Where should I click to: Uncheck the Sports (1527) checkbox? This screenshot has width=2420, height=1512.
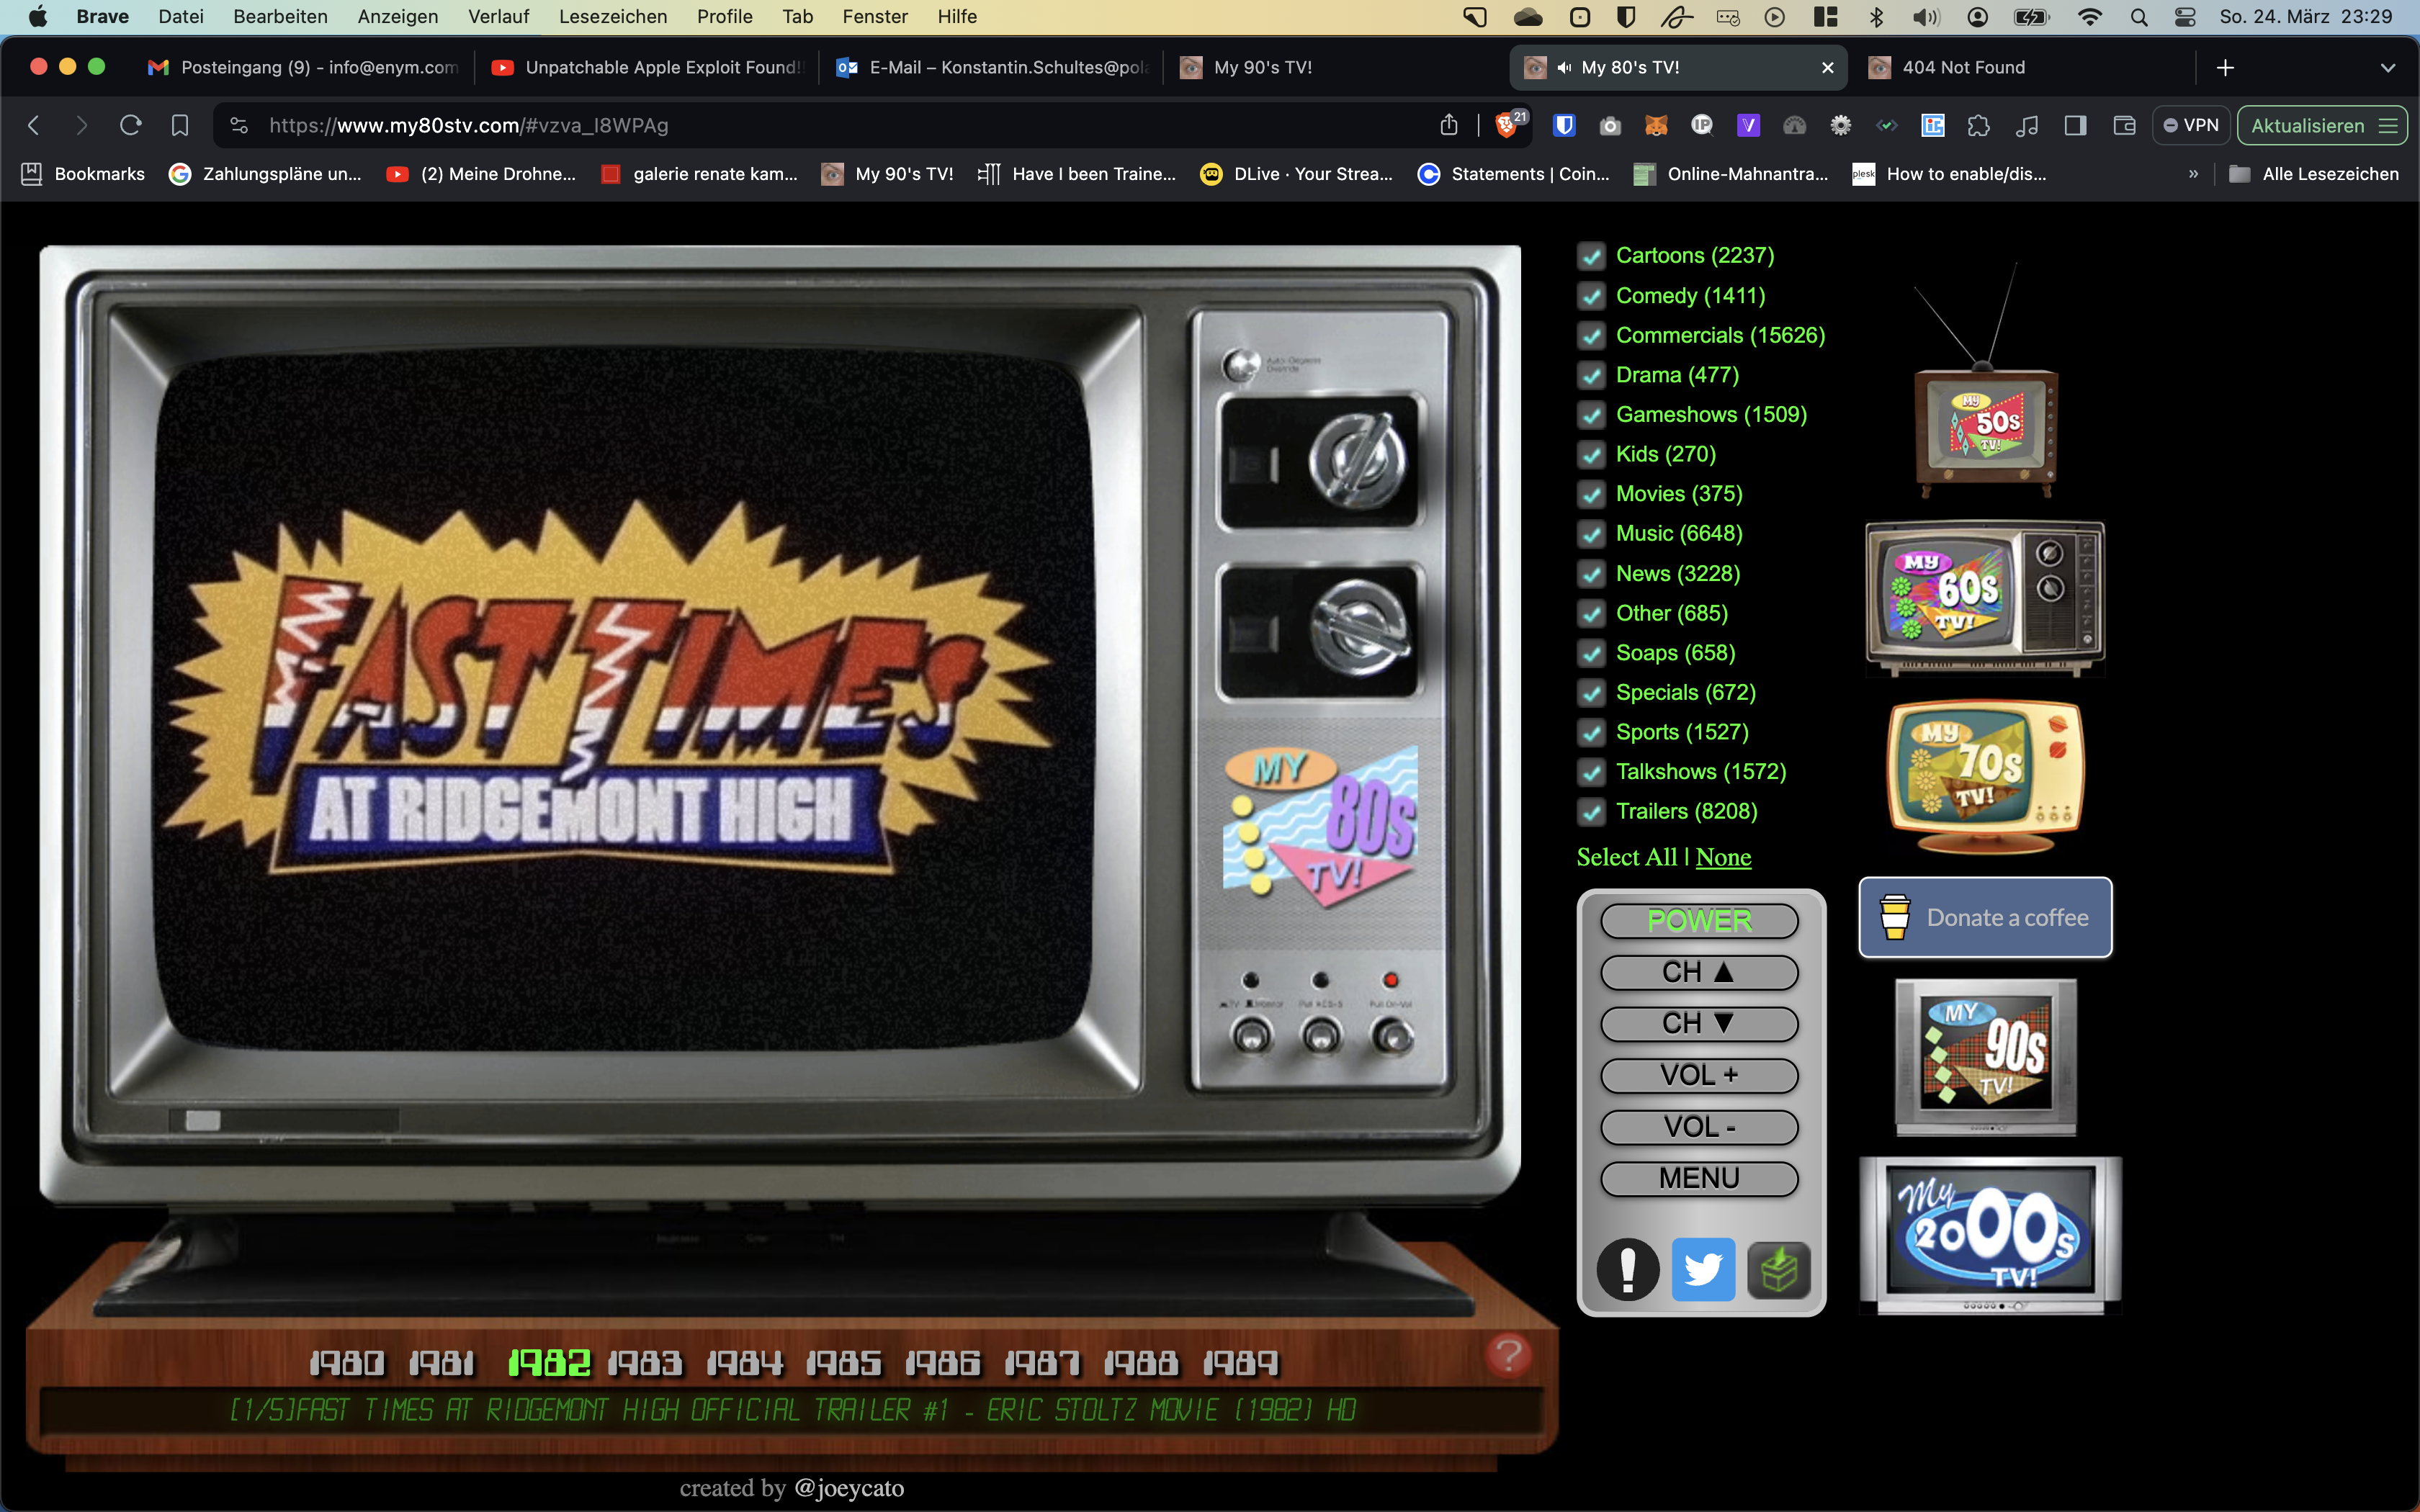tap(1591, 733)
